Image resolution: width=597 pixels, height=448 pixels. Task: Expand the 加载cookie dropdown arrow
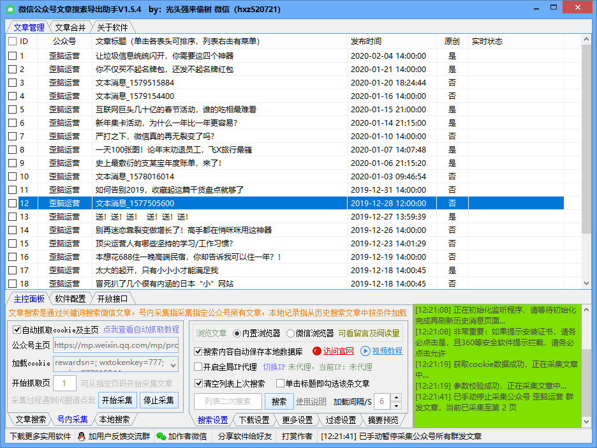pyautogui.click(x=173, y=364)
